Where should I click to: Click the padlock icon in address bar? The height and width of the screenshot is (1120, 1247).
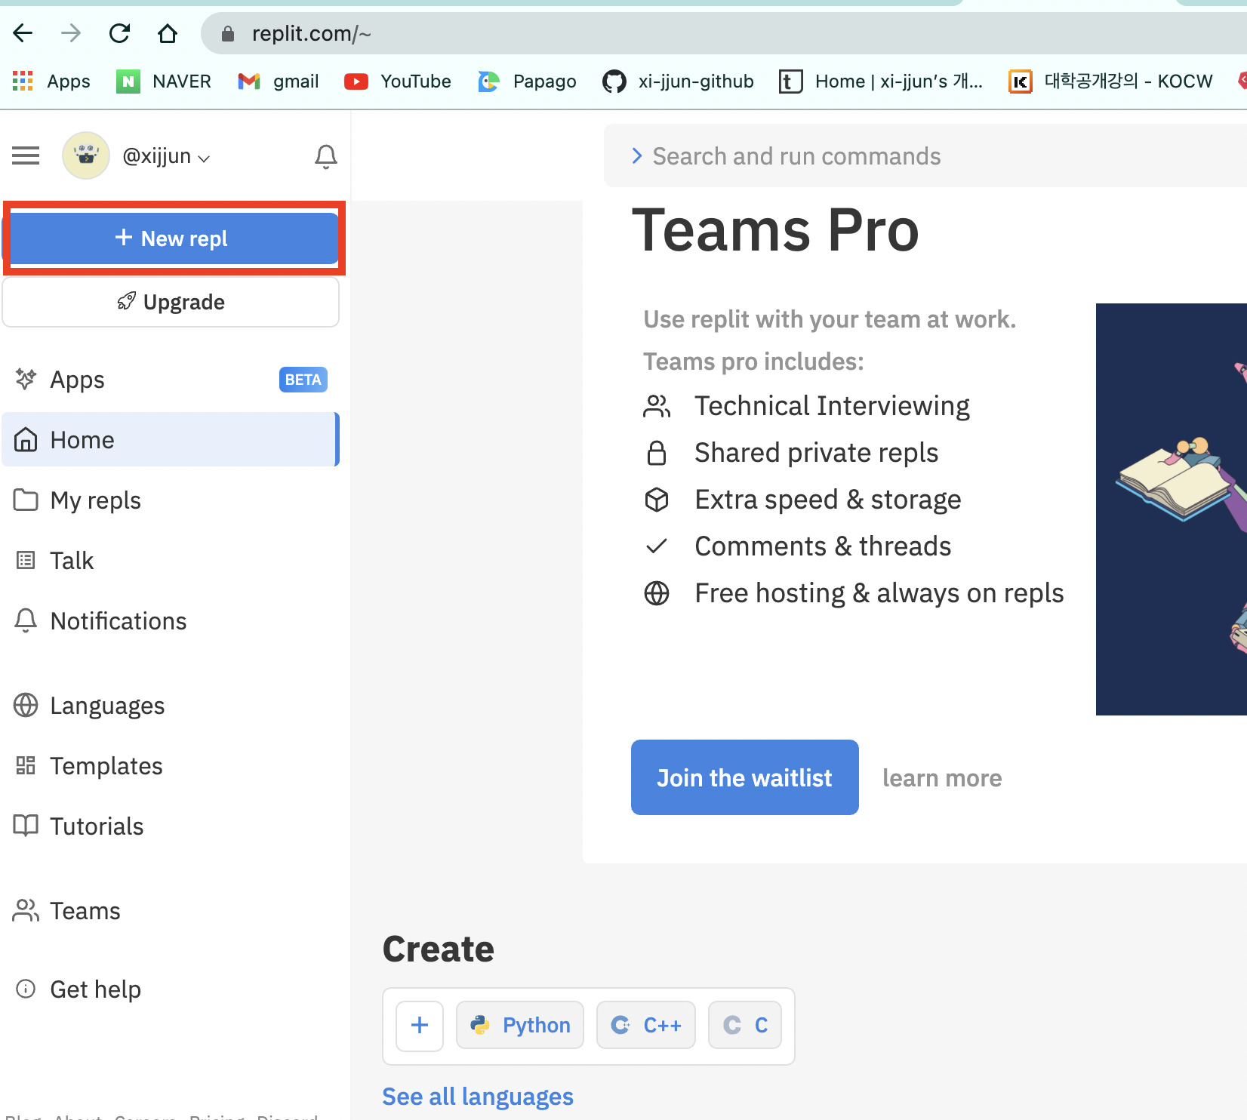[228, 33]
